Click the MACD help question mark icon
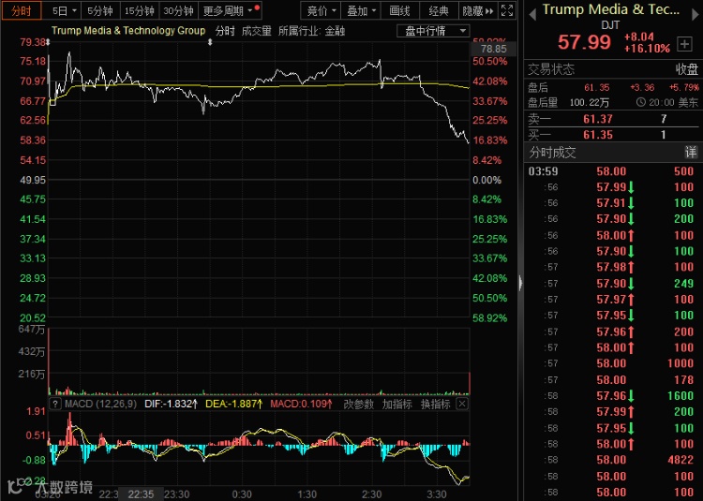Viewport: 703px width, 501px height. point(54,404)
